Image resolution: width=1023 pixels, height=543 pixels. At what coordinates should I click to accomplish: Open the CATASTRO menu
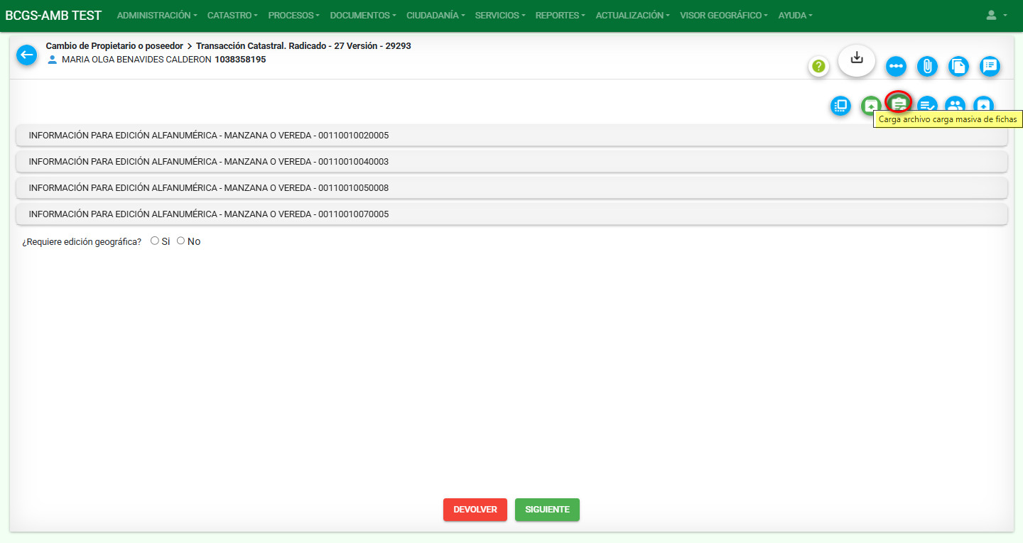point(232,16)
